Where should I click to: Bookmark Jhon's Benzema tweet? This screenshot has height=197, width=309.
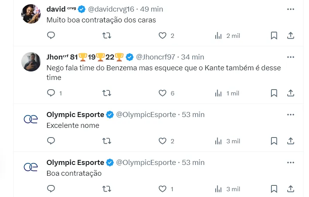point(274,93)
